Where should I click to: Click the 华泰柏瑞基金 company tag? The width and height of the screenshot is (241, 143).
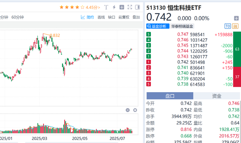(x=182, y=26)
